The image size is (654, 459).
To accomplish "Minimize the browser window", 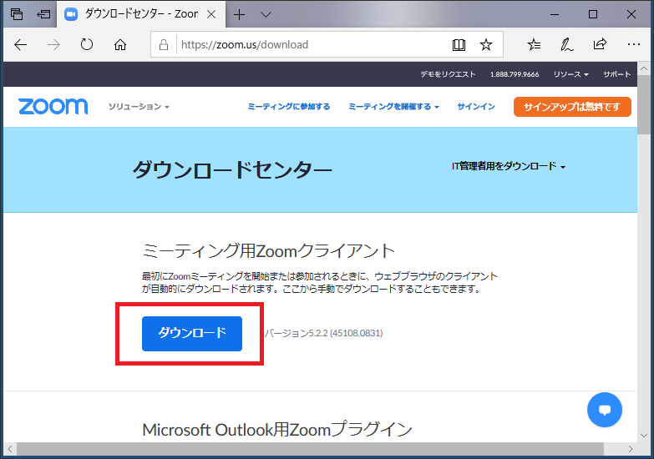I will pyautogui.click(x=555, y=14).
